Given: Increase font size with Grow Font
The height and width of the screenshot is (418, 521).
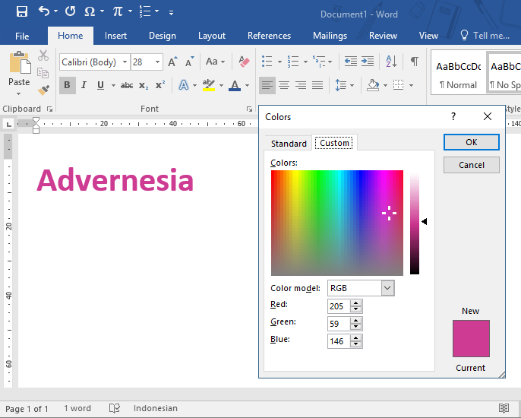Looking at the screenshot, I should tap(173, 62).
